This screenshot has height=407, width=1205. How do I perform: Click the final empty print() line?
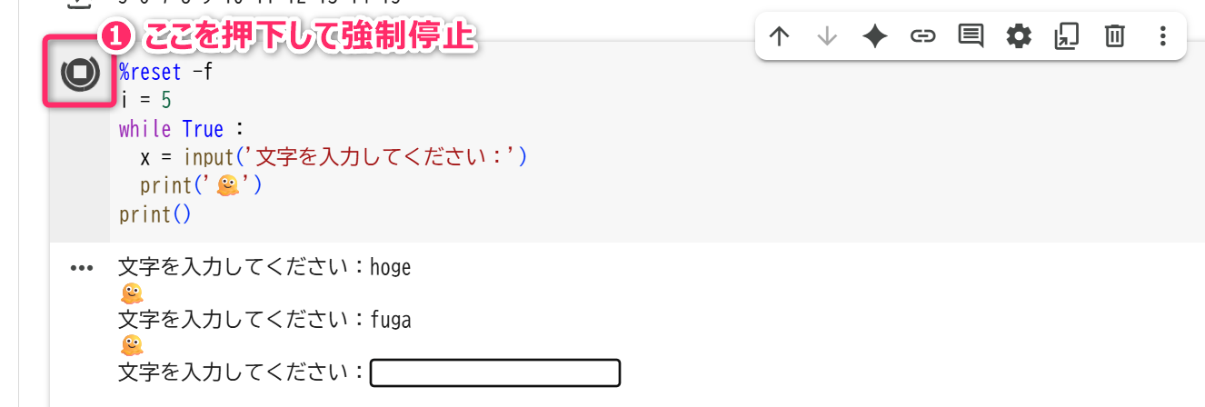pyautogui.click(x=156, y=214)
